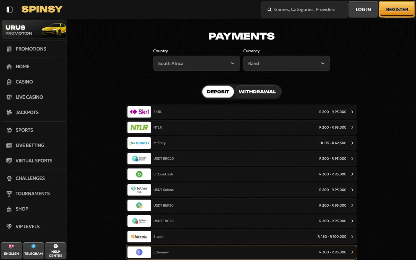Expand Bitcoin row chevron
The image size is (416, 260).
(x=352, y=237)
